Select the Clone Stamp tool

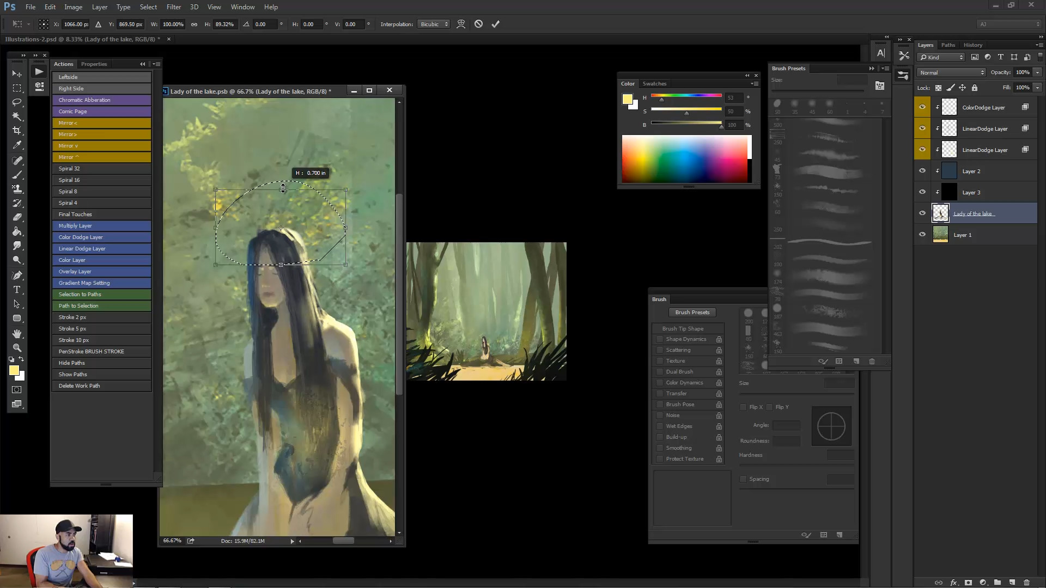coord(17,189)
